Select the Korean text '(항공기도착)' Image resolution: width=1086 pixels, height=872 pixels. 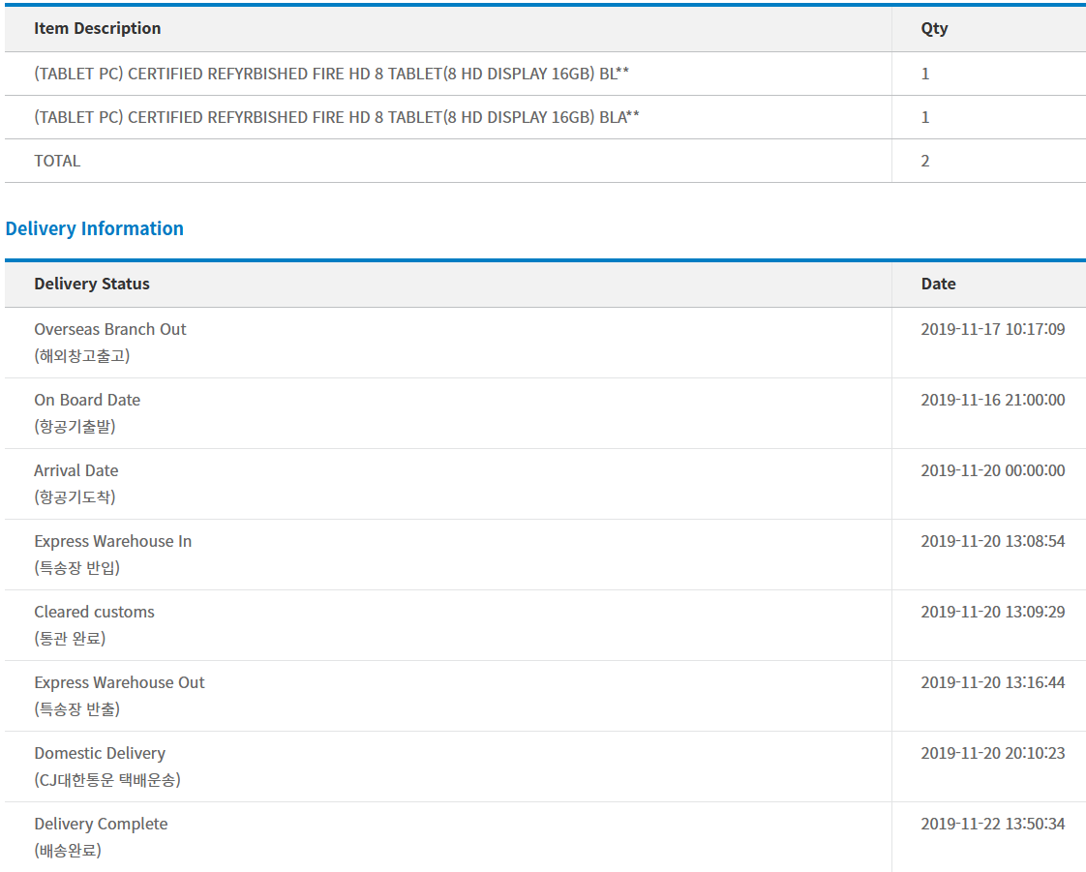click(x=75, y=497)
